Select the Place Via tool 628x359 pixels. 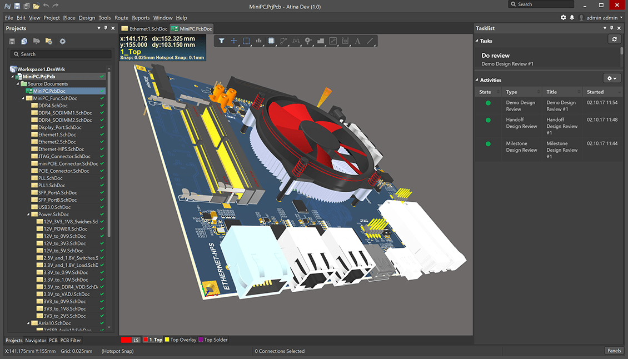coord(309,40)
